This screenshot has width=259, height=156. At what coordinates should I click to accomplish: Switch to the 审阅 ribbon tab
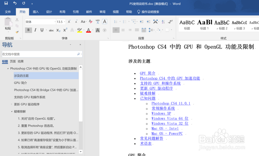[102, 12]
